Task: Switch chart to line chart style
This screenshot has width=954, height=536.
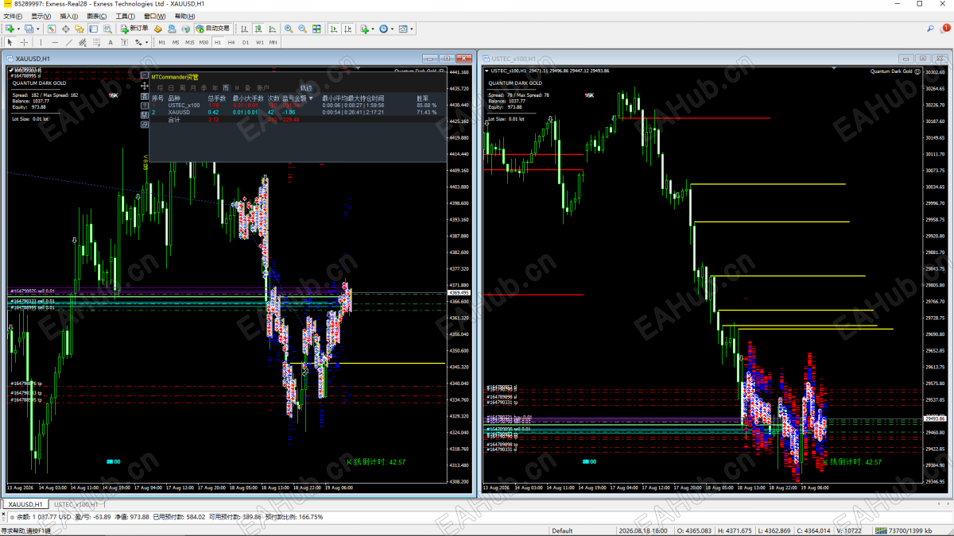Action: pyautogui.click(x=273, y=29)
